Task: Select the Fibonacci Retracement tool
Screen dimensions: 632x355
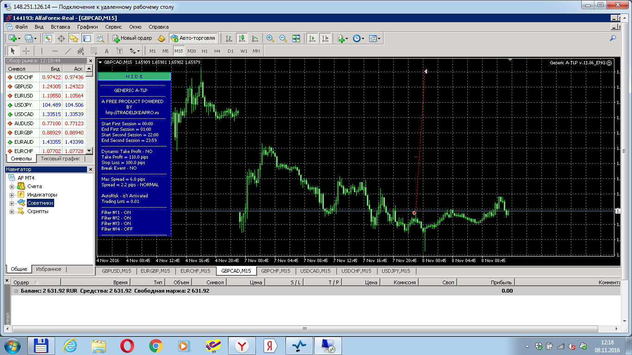Action: coord(93,51)
